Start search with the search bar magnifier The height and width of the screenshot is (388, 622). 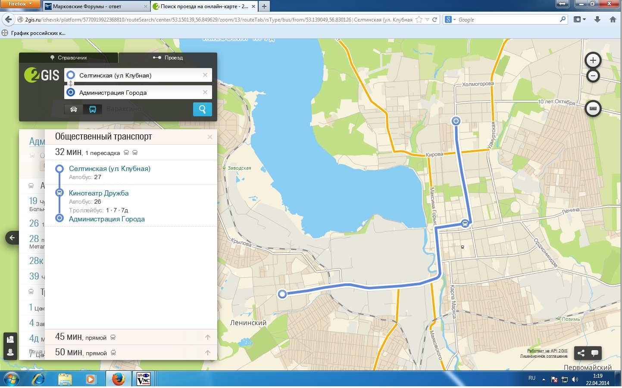pos(563,19)
